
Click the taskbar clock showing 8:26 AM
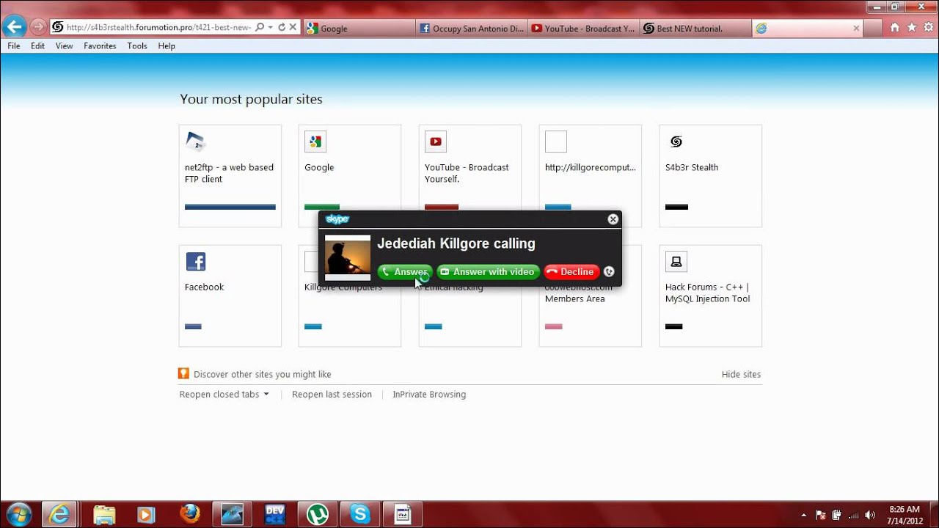coord(904,514)
